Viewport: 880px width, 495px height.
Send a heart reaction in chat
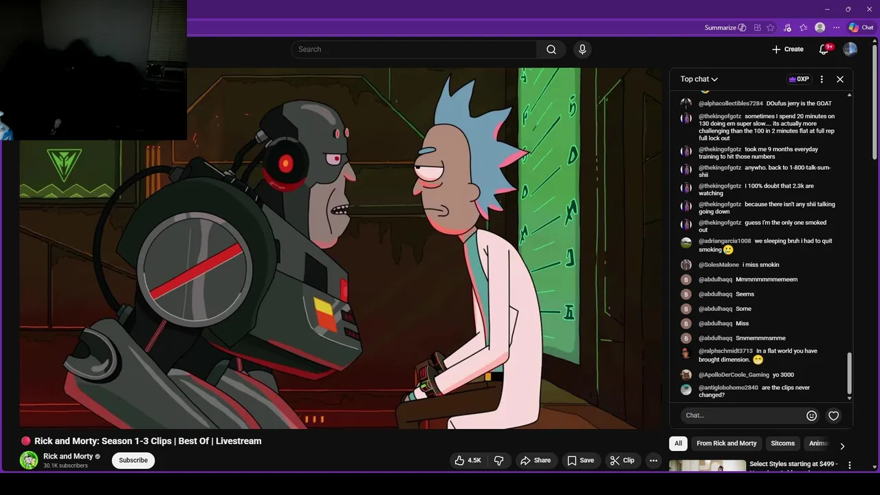coord(833,415)
